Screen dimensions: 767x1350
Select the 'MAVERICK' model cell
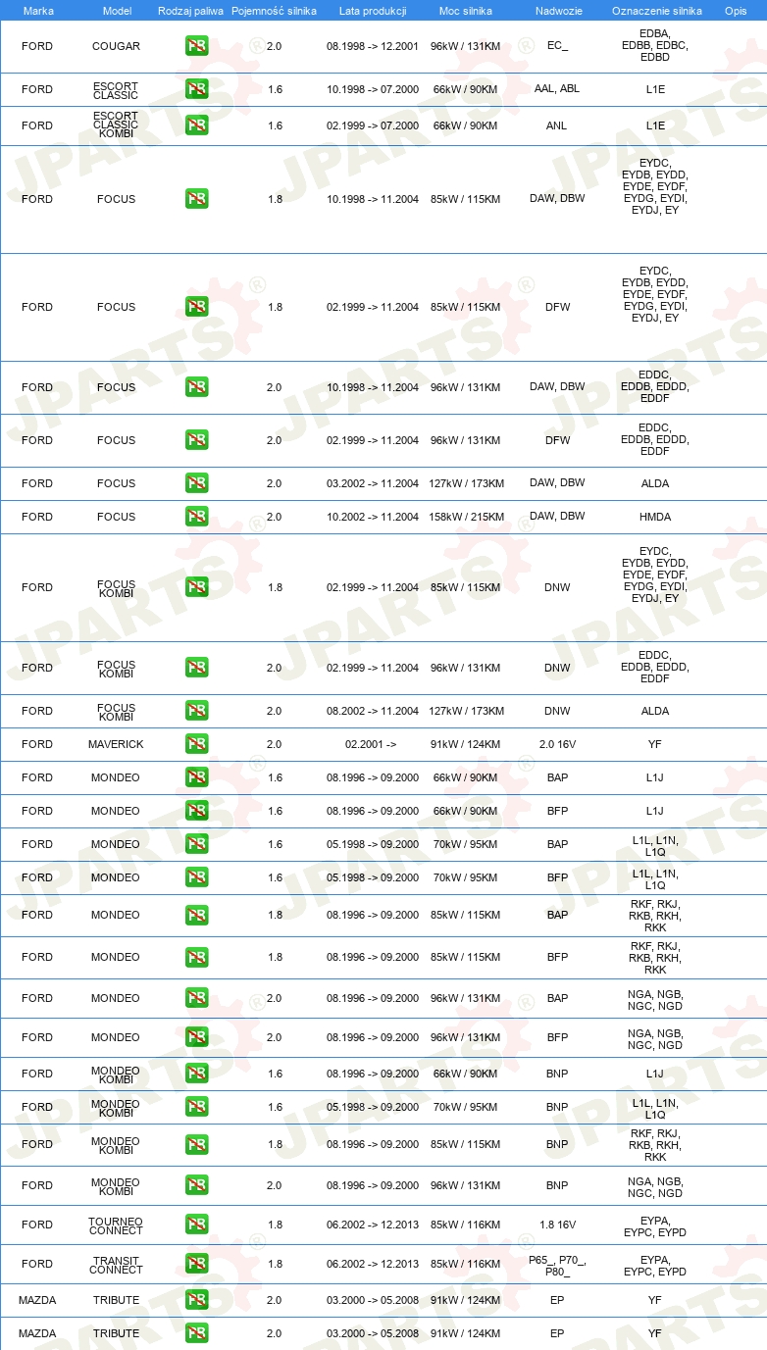(116, 744)
